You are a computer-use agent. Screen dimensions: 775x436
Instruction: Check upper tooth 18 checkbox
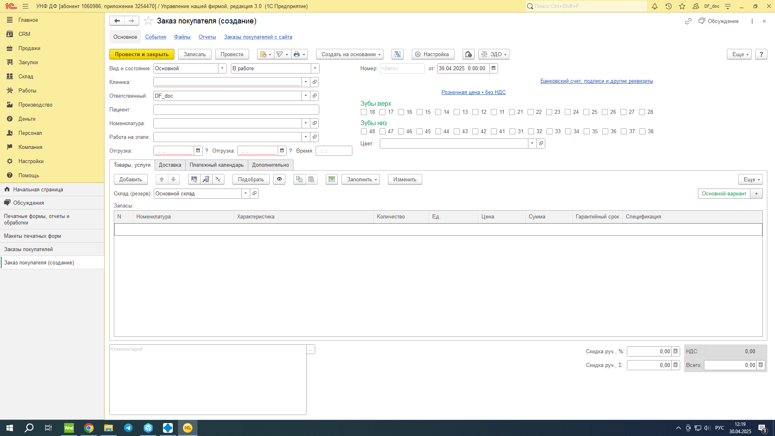[x=364, y=112]
